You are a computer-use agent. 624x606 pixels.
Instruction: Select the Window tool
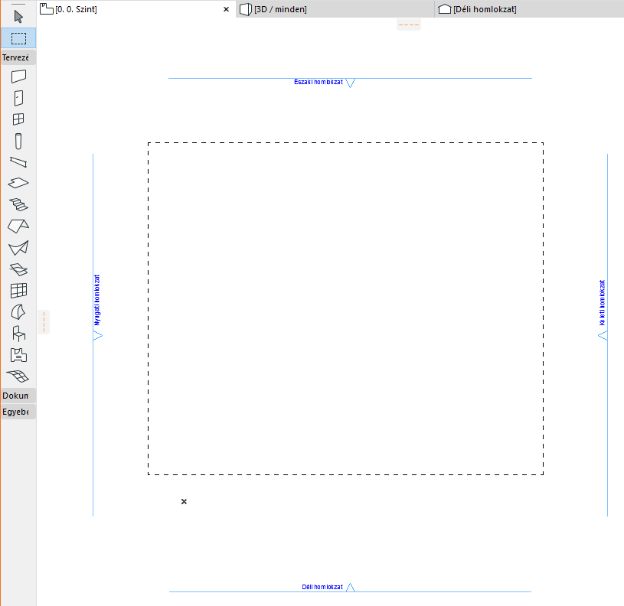(x=18, y=119)
